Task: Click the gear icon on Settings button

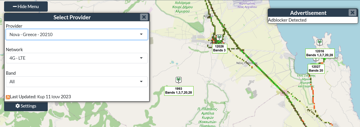Action: click(x=17, y=106)
